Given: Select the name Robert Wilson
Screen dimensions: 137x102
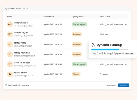Looking at the screenshot, I should pyautogui.click(x=21, y=23).
